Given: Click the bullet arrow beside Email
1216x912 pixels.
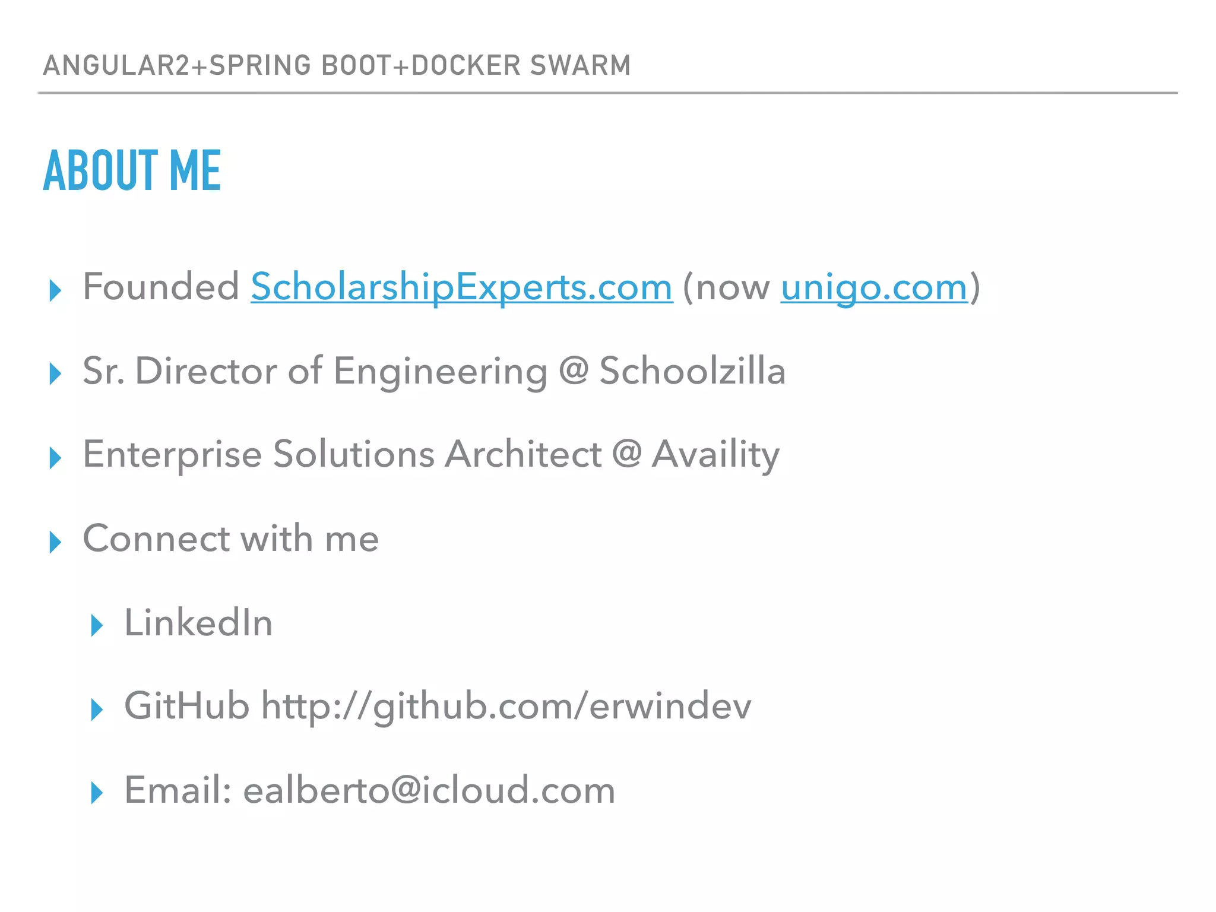Looking at the screenshot, I should tap(97, 793).
